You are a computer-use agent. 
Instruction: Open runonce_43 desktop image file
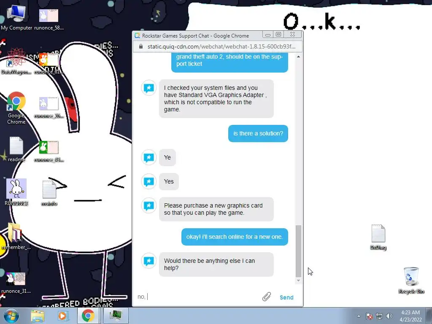tap(49, 151)
